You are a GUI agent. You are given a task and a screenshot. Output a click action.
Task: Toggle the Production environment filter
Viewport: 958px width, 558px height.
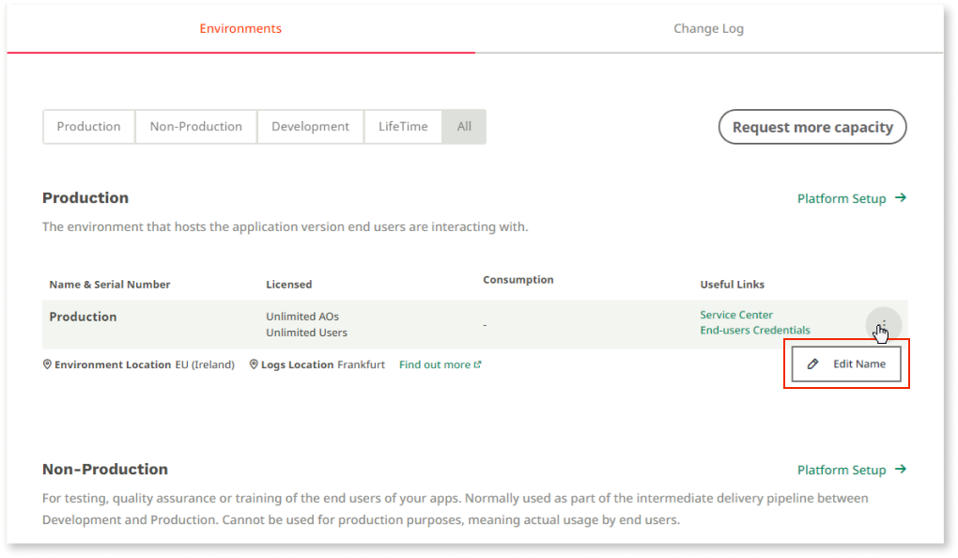88,126
